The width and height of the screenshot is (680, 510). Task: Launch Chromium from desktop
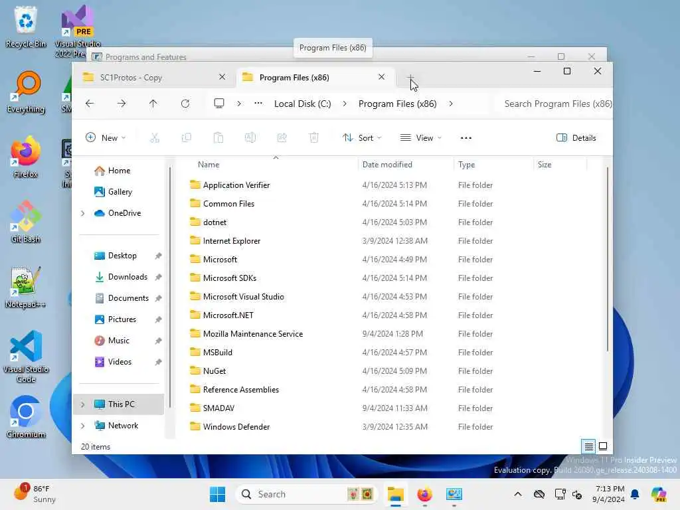pos(26,417)
